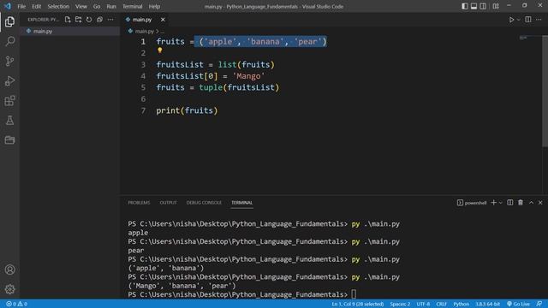Open the Search view in activity bar
The width and height of the screenshot is (548, 308).
[x=9, y=41]
